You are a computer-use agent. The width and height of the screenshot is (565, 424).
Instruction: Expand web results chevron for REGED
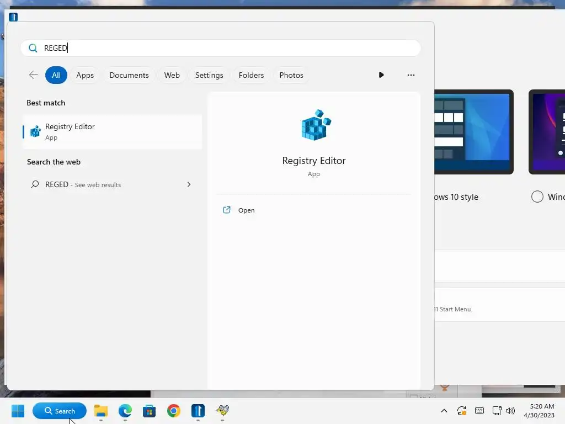pos(189,184)
